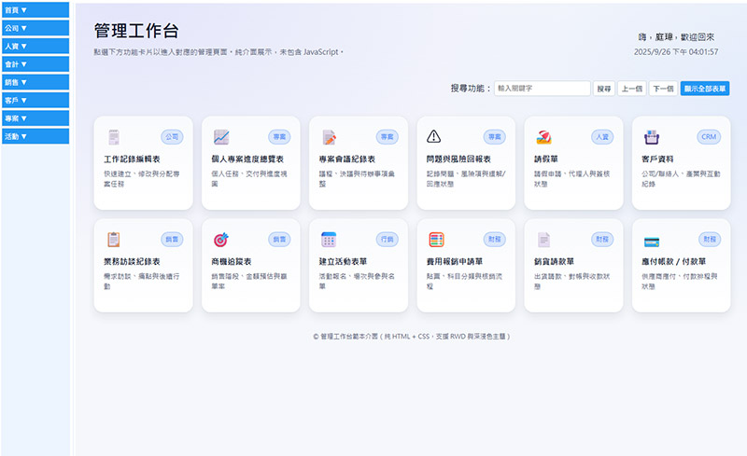Click the 人資 tag on 請假單 card
The width and height of the screenshot is (747, 456).
pos(602,137)
